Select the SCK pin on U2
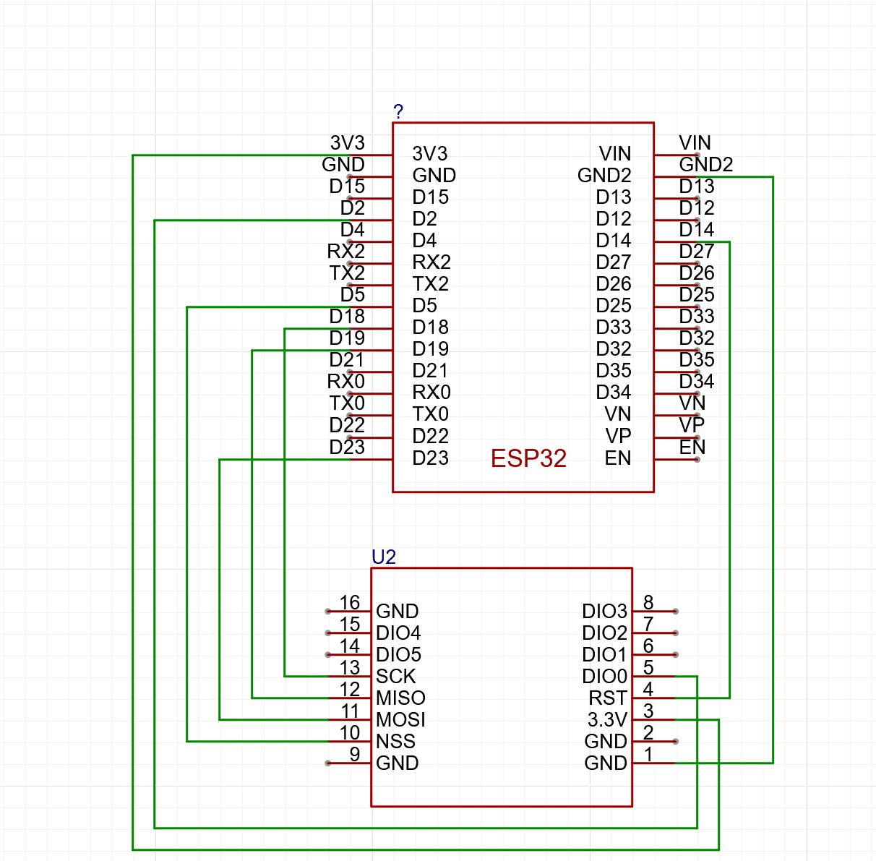Image resolution: width=876 pixels, height=861 pixels. [395, 677]
